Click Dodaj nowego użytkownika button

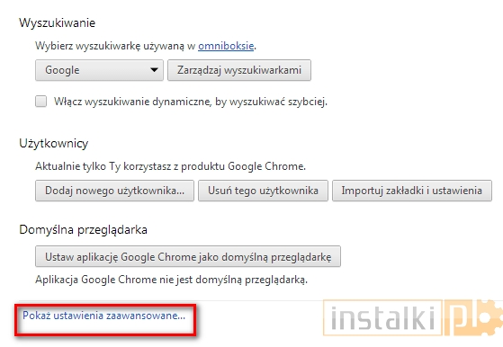point(114,191)
